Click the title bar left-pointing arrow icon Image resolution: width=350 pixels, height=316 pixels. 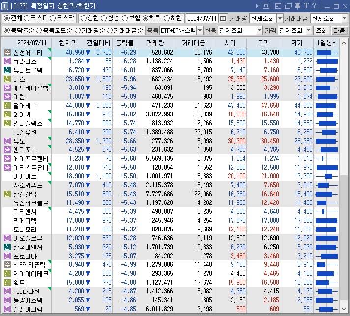(x=257, y=6)
